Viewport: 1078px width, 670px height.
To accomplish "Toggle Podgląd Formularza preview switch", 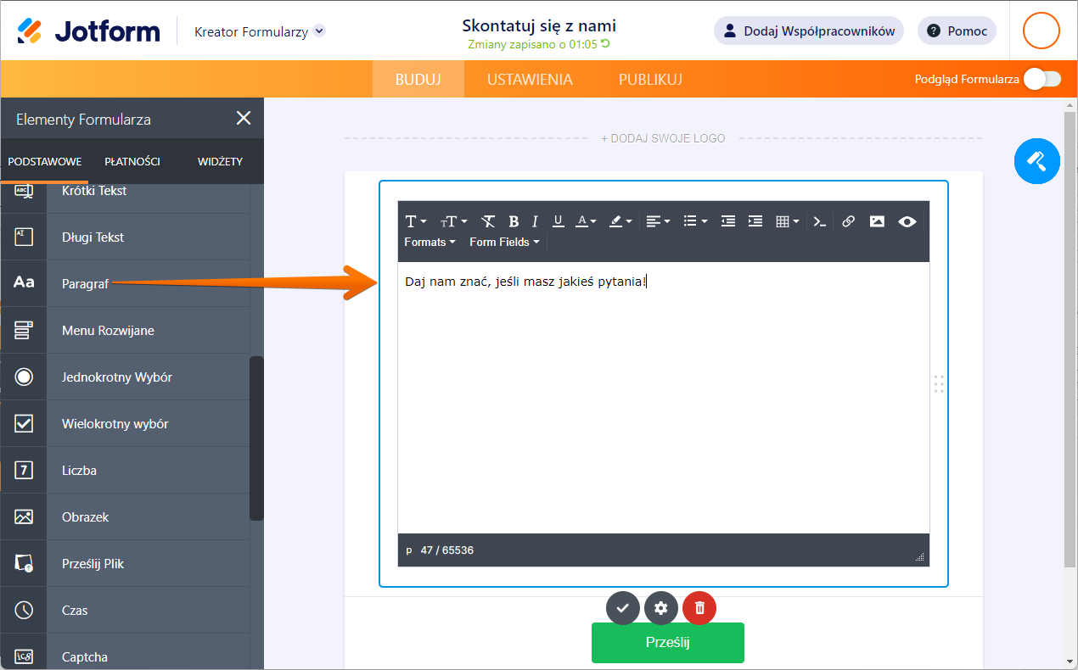I will pyautogui.click(x=1042, y=79).
